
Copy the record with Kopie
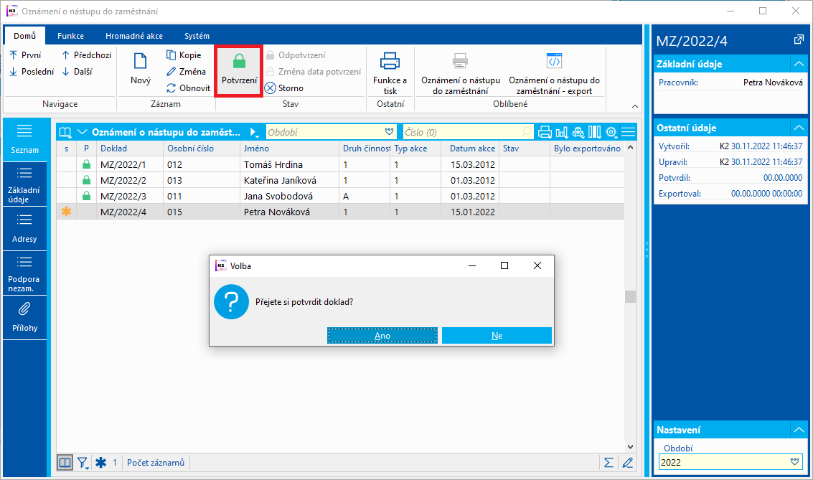coord(184,55)
